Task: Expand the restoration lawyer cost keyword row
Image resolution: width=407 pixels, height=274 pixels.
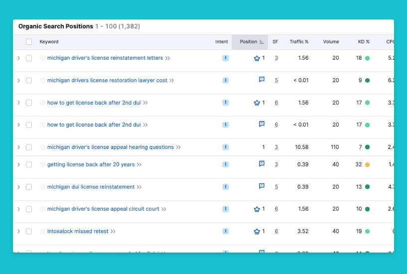Action: (18, 80)
